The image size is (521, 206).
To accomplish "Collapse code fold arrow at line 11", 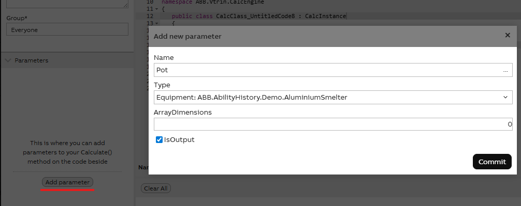I will point(157,9).
